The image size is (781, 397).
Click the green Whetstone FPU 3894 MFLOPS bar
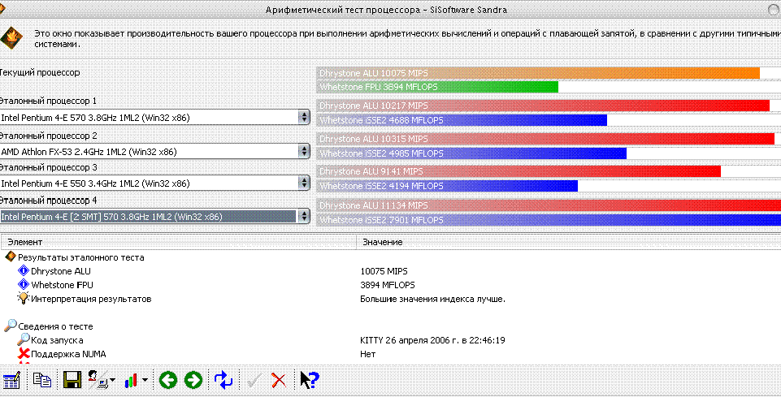coord(437,87)
